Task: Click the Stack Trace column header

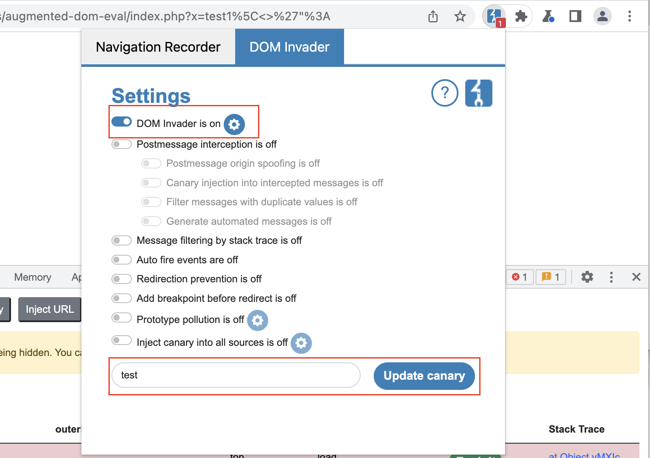Action: pos(576,429)
